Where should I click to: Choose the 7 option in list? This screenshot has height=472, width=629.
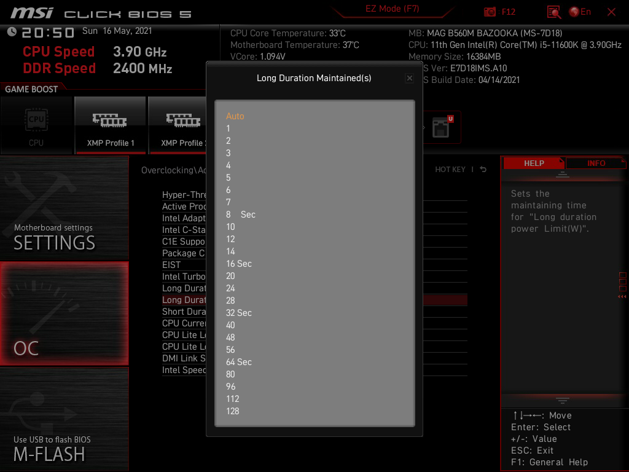click(x=228, y=202)
